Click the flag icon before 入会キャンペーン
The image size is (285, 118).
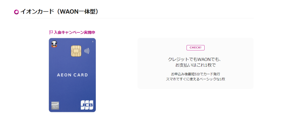[51, 32]
